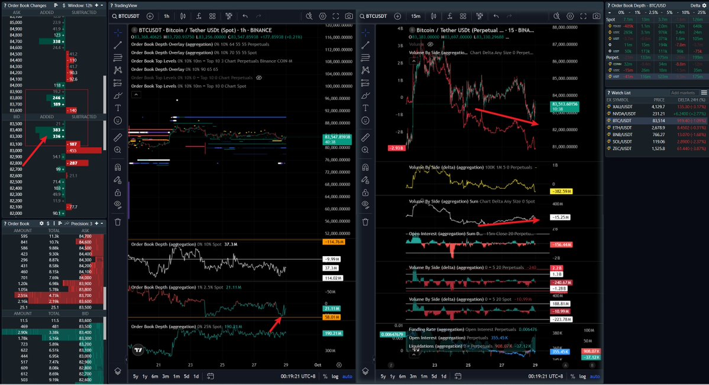Show the hidden Order Book Top Levels indicator
Screen dimensions: 709x385
point(258,78)
